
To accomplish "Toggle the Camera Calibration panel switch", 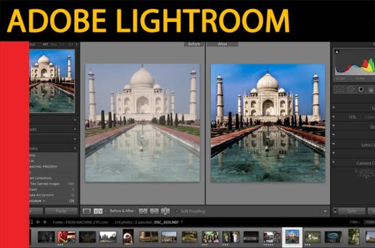I will coord(334,162).
